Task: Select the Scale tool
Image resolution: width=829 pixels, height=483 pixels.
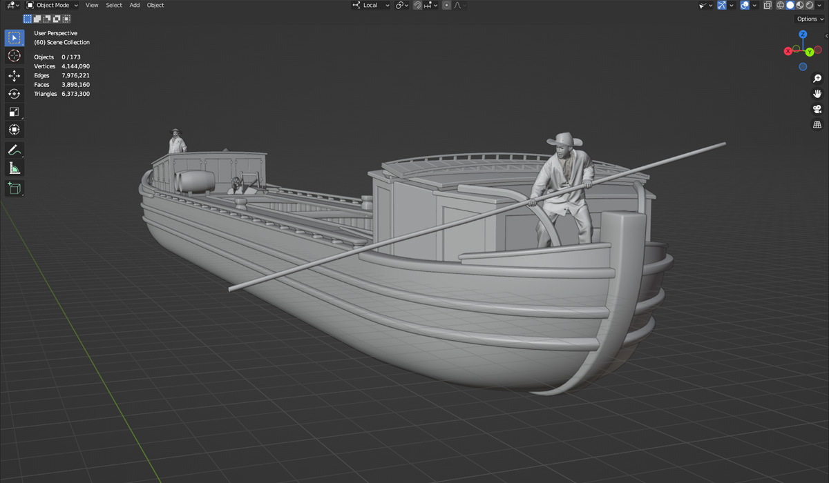Action: click(15, 112)
